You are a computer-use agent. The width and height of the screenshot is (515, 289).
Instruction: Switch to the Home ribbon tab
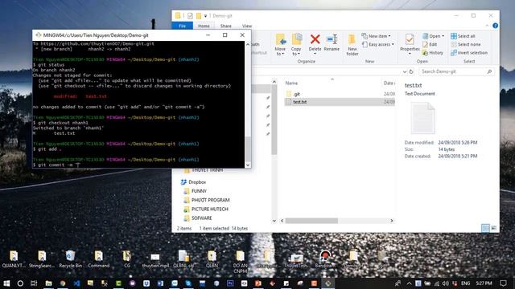click(x=204, y=26)
